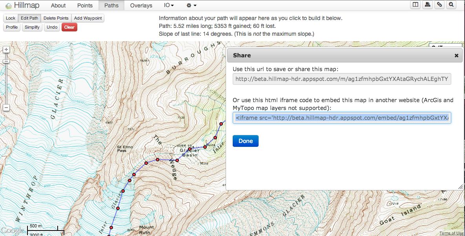The image size is (465, 236).
Task: Click the Hillmap logo
Action: tap(22, 5)
